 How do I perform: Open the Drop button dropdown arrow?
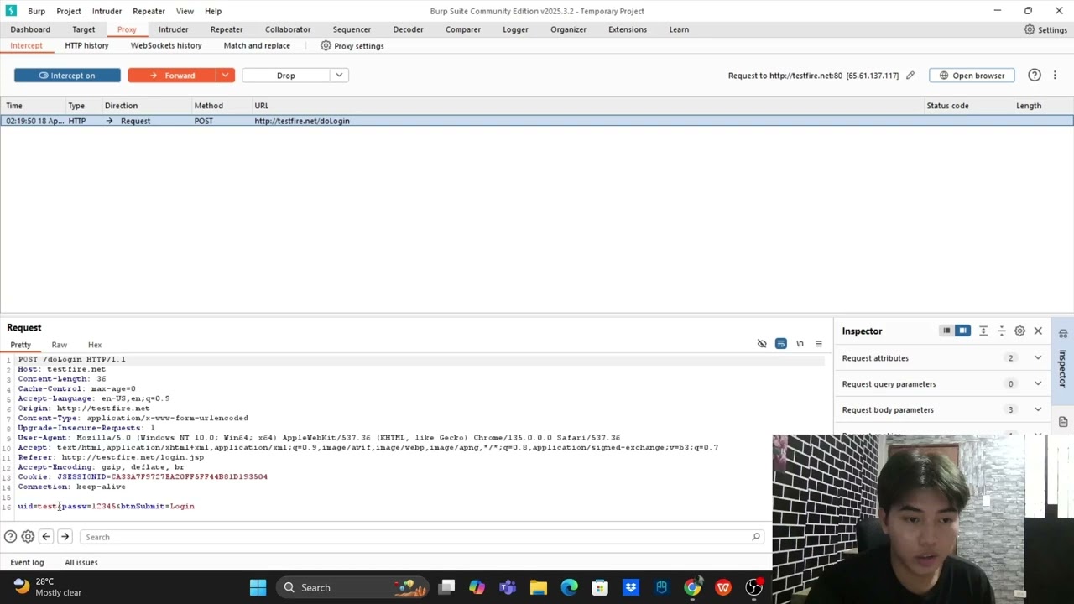tap(339, 75)
